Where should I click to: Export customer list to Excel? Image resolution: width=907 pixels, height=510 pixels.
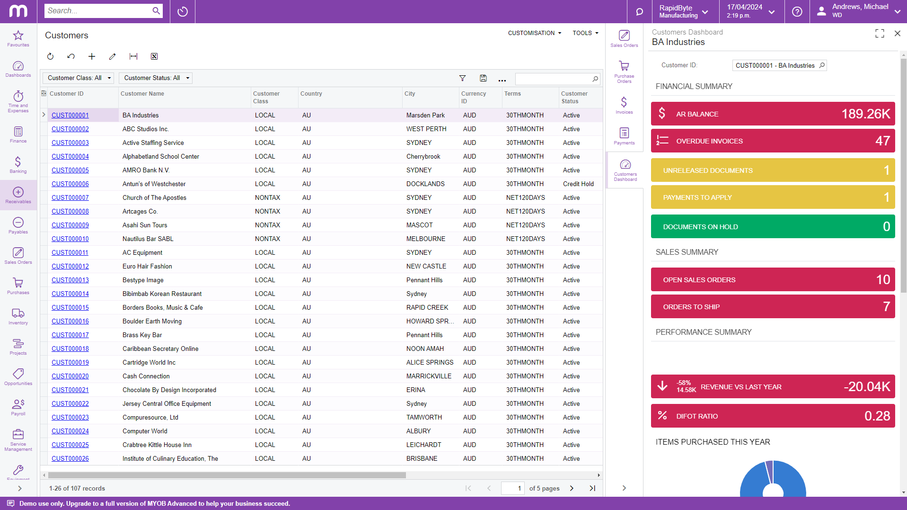(x=154, y=56)
